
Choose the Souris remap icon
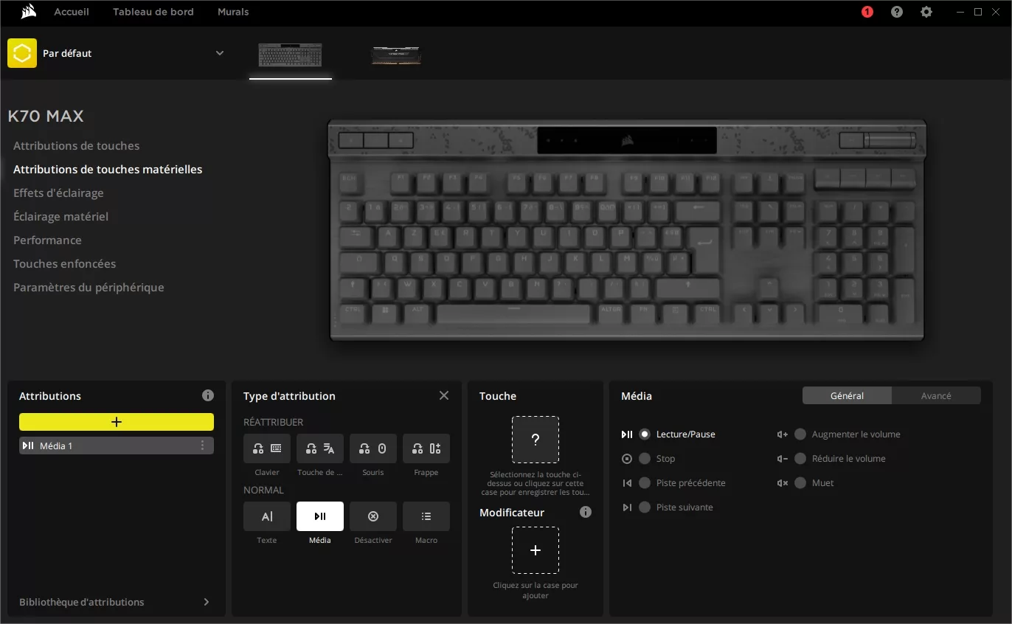click(x=372, y=448)
